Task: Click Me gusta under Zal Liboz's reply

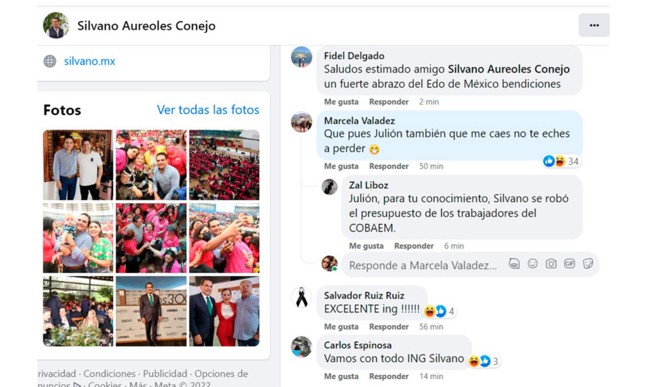Action: 366,246
